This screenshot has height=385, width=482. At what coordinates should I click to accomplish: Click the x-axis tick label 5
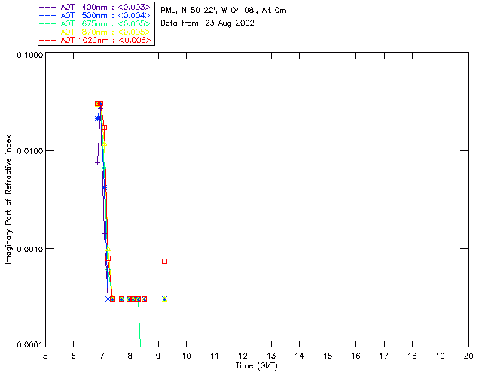[45, 356]
